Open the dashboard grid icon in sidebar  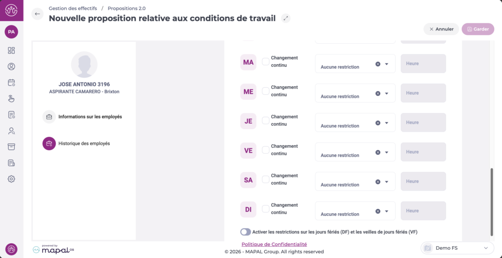click(x=11, y=51)
